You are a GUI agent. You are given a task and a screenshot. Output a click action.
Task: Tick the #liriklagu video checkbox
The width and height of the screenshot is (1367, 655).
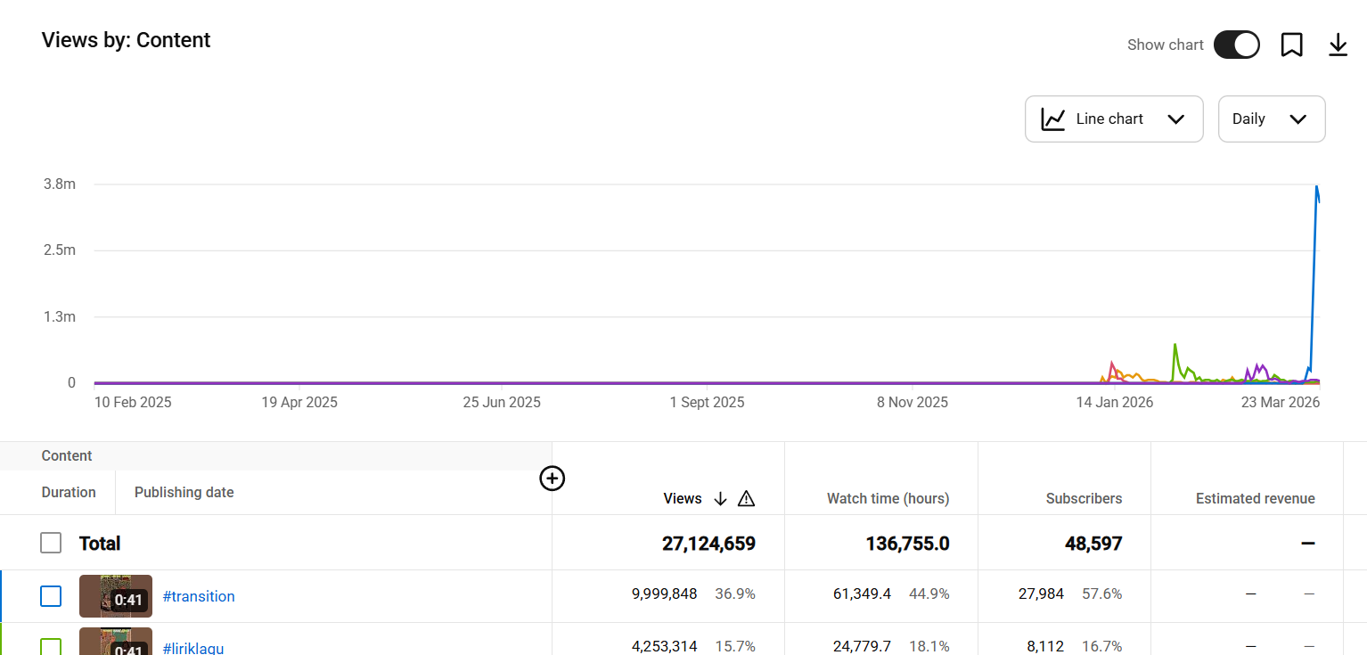(x=51, y=646)
